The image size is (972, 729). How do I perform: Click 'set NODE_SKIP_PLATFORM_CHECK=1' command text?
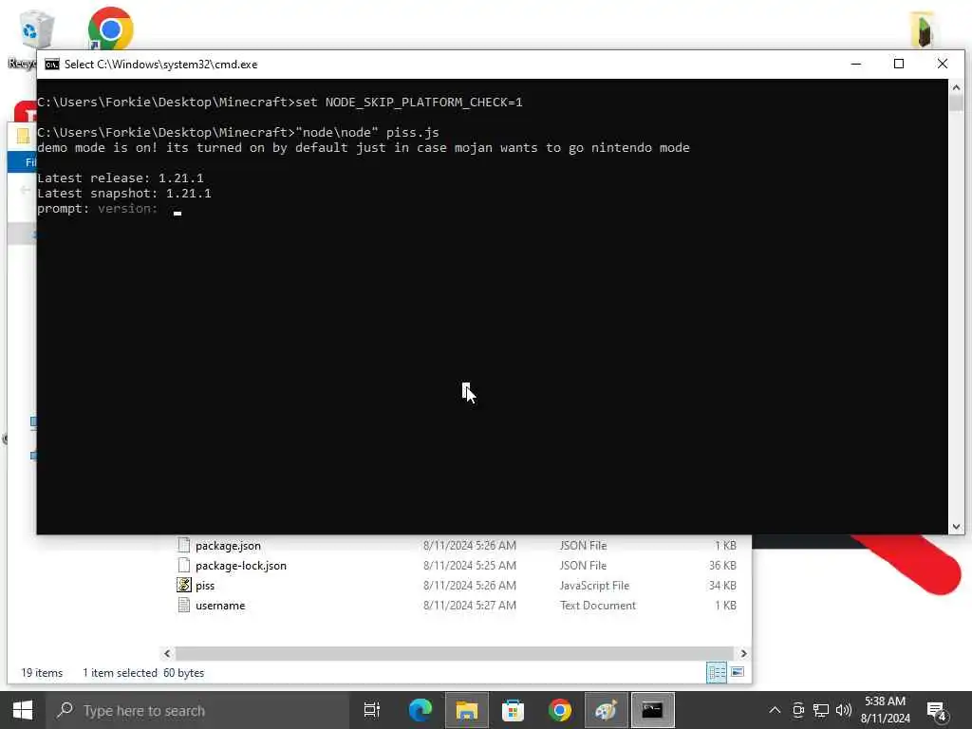pyautogui.click(x=409, y=103)
